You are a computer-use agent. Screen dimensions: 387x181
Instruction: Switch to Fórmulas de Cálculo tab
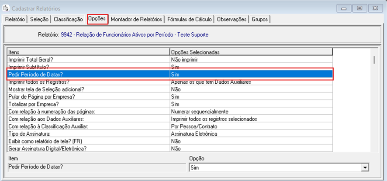click(190, 19)
